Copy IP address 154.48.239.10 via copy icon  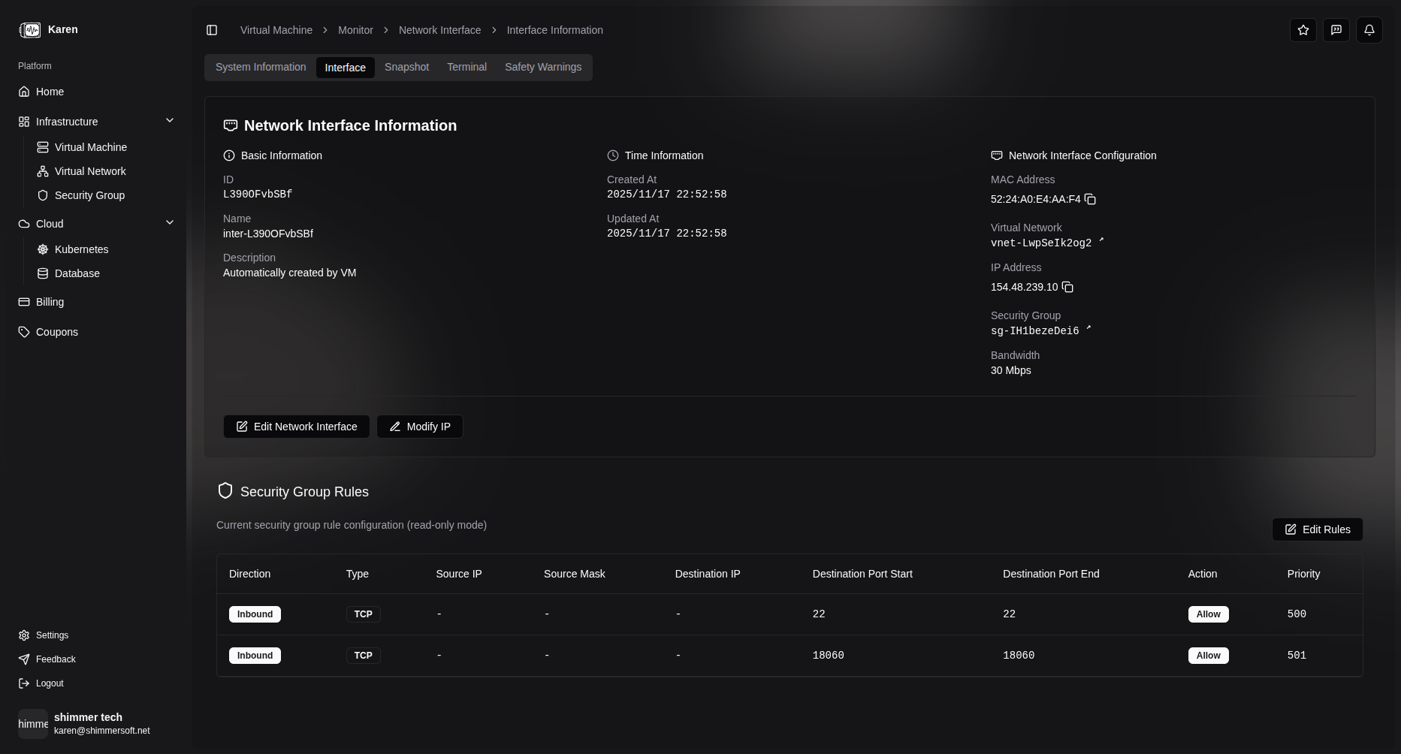coord(1067,287)
